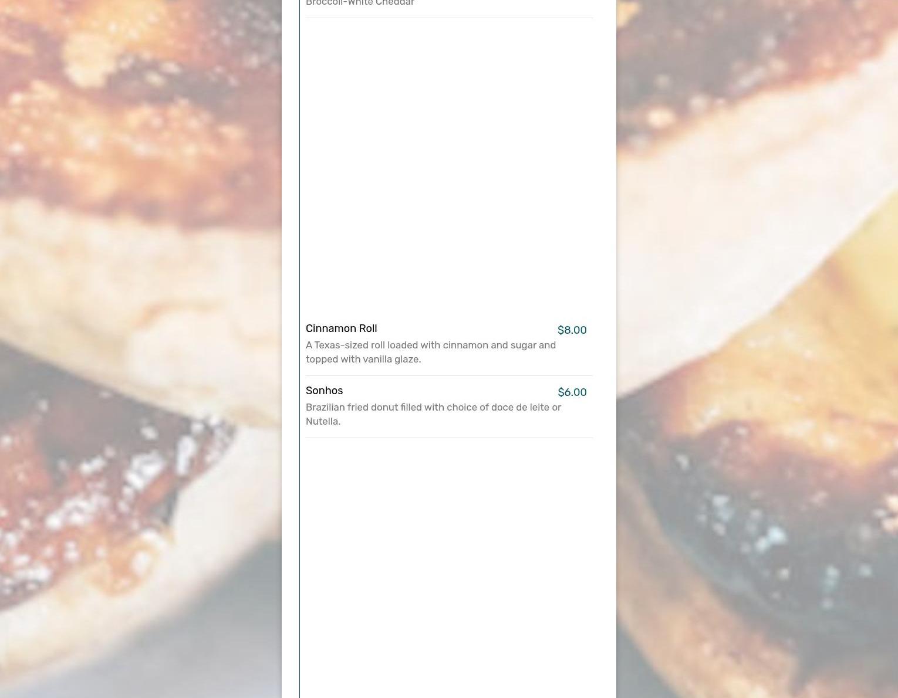Image resolution: width=898 pixels, height=698 pixels.
Task: Click the word "Nutella" in Sonhos description
Action: 323,421
